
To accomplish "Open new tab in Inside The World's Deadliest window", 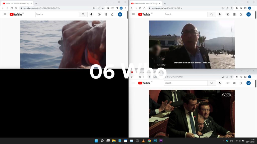I will [x=36, y=3].
